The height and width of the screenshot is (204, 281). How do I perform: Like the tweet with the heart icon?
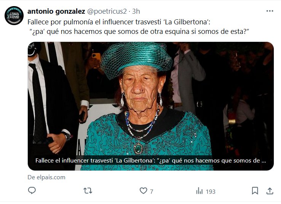(x=144, y=191)
